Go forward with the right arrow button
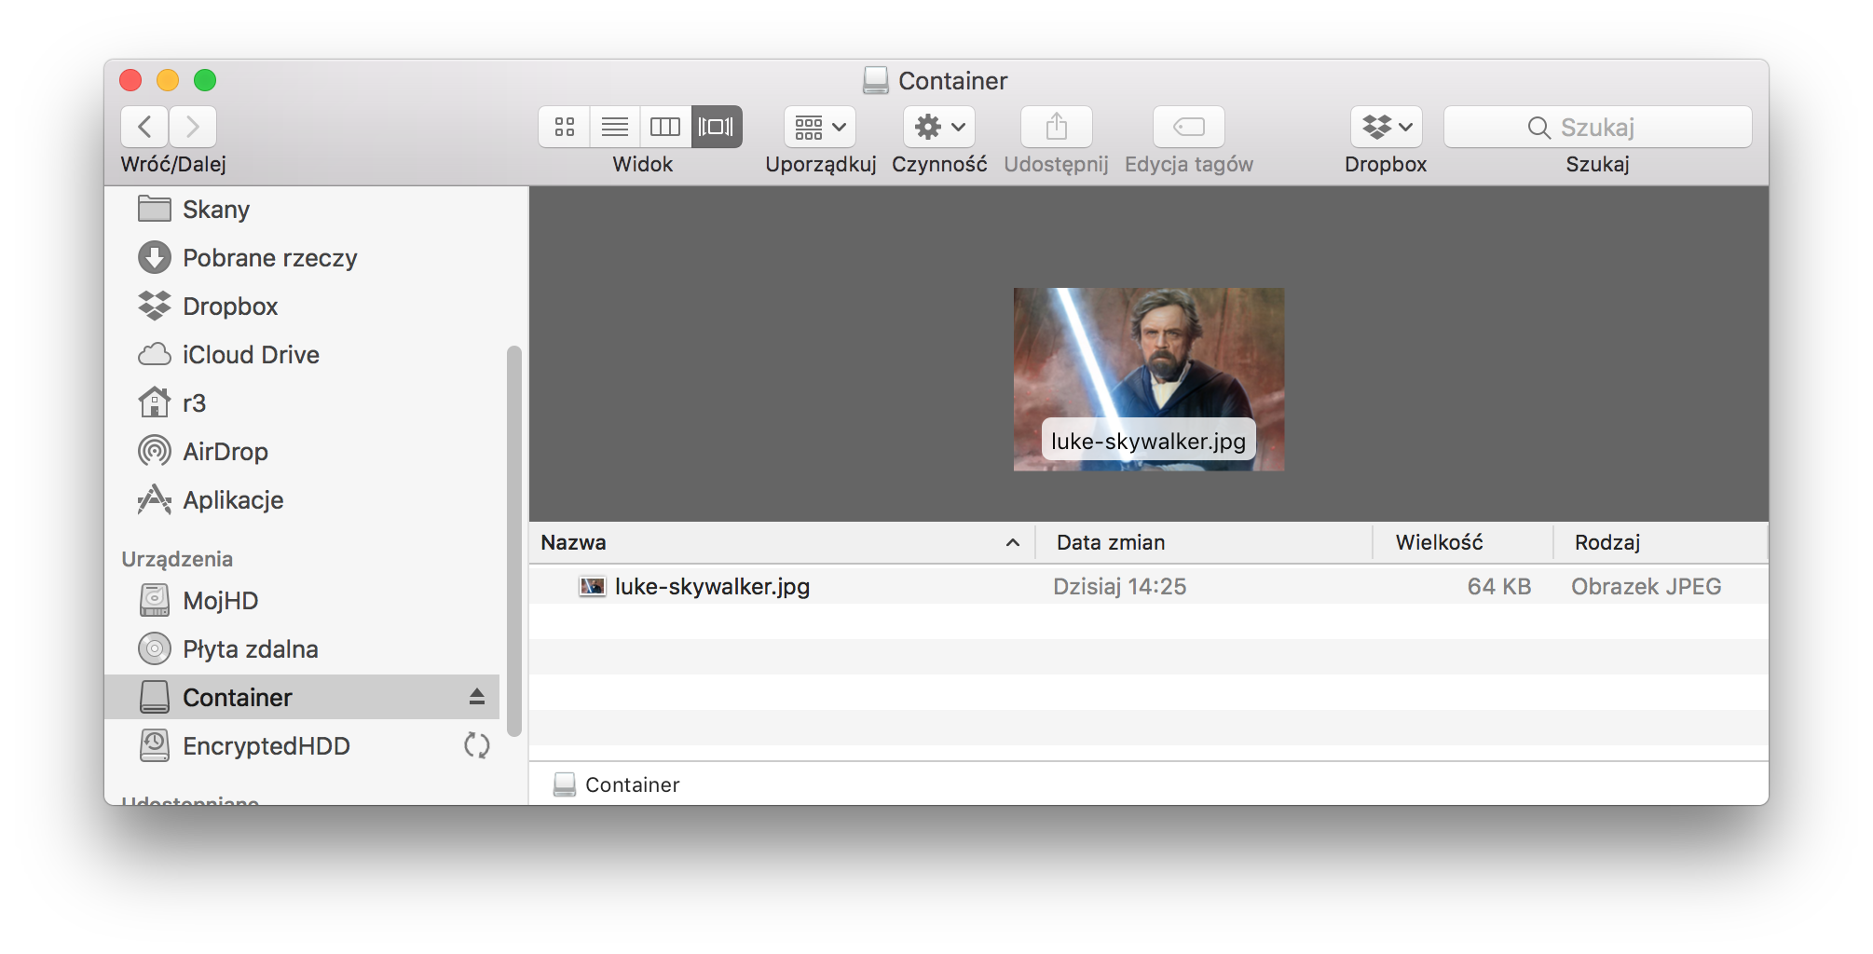This screenshot has height=954, width=1873. 193,127
